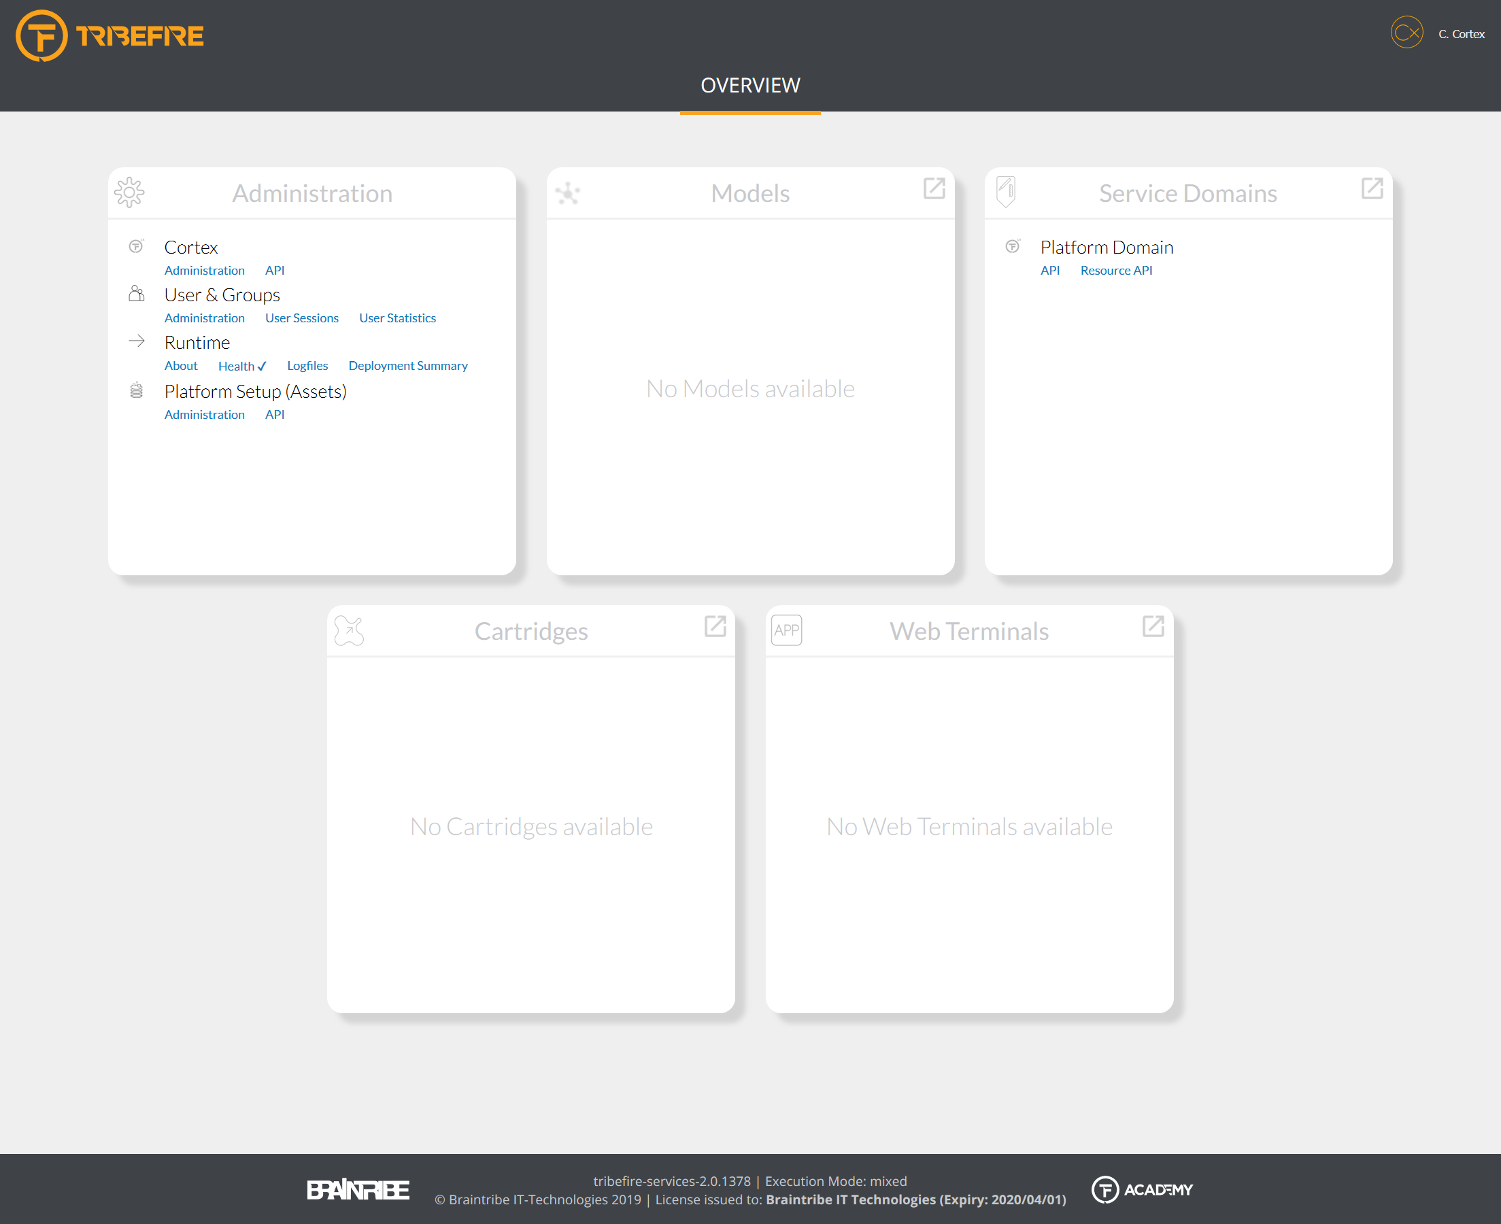Viewport: 1501px width, 1224px height.
Task: Open the C. Cortex user avatar icon
Action: (1406, 33)
